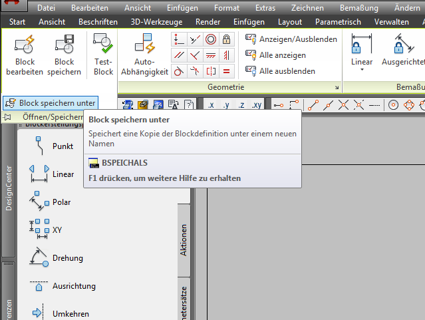Click Anzeigen/Ausblenden constraints
This screenshot has width=425, height=320.
click(x=291, y=39)
